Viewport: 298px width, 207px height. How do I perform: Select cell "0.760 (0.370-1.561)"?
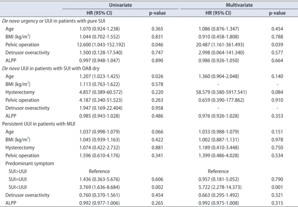[x=99, y=195]
